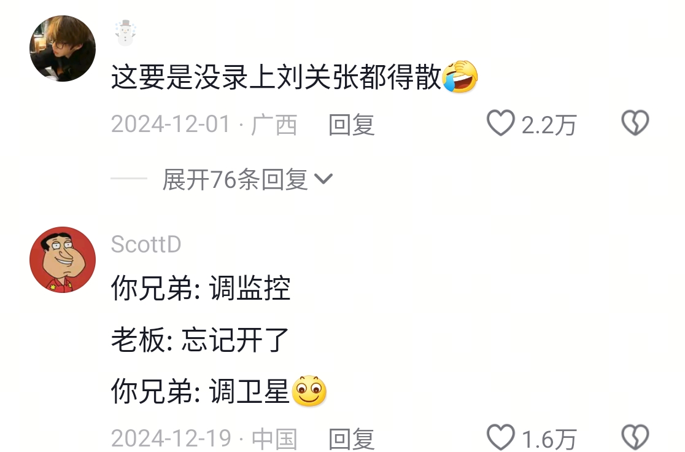The image size is (685, 452).
Task: Tap the laughing-crying emoji in first comment
Action: pyautogui.click(x=460, y=77)
